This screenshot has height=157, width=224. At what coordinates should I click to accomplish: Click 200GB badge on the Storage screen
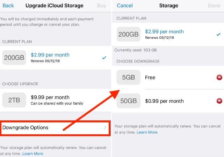pos(128,34)
